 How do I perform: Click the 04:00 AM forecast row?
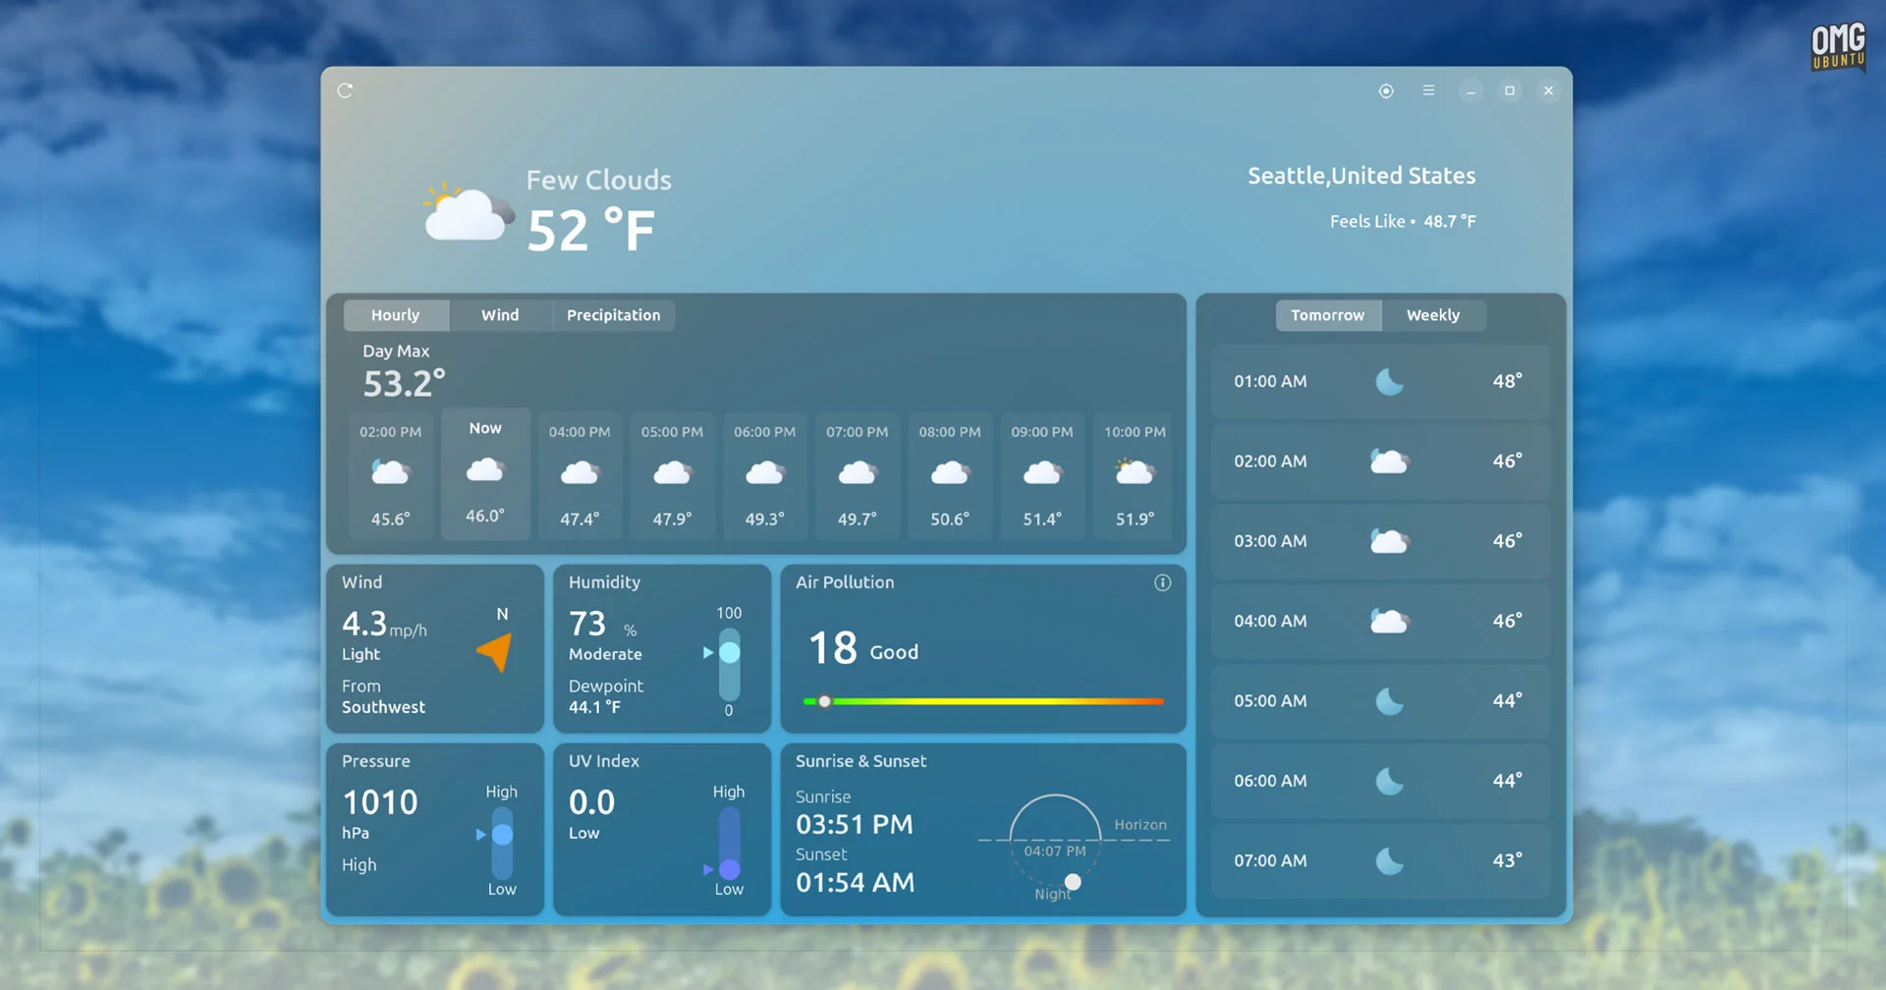1379,622
